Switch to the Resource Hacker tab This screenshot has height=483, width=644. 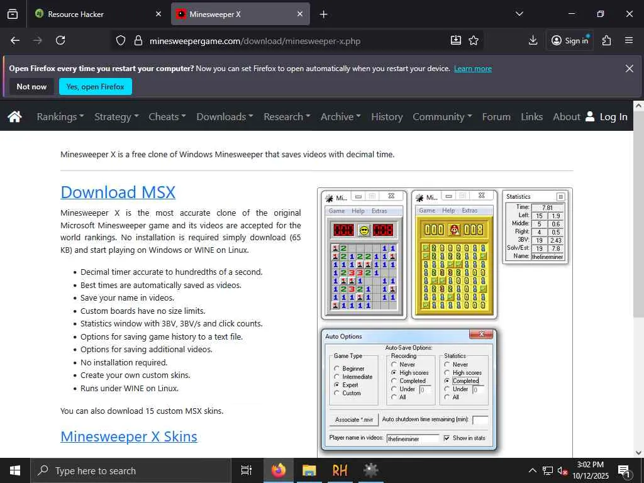point(97,14)
